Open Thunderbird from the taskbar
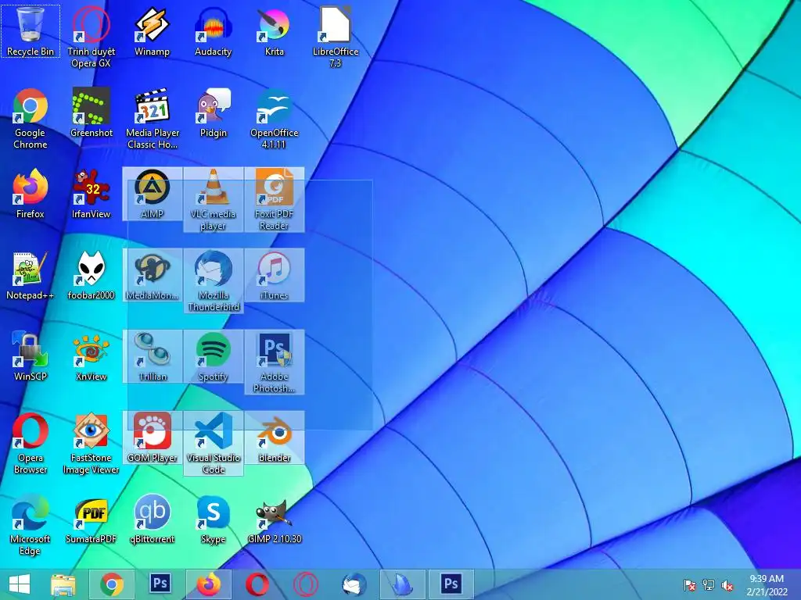Viewport: 801px width, 600px height. (354, 584)
